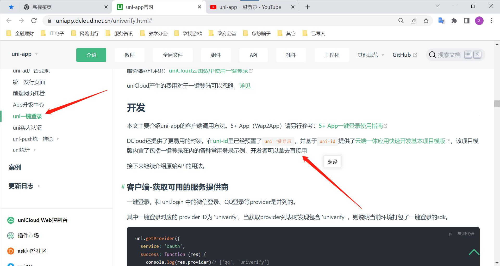Image resolution: width=500 pixels, height=266 pixels.
Task: Toggle the browser side panel icon
Action: [466, 21]
